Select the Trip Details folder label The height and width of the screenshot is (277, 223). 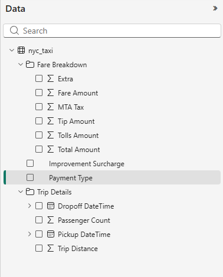click(x=54, y=192)
